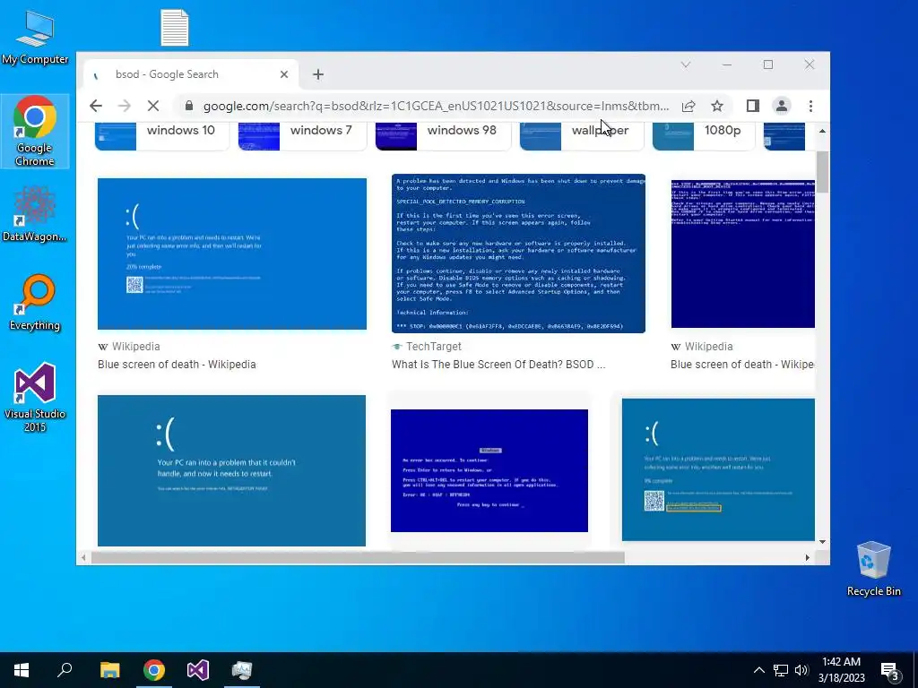Launch Google Chrome desktop shortcut
This screenshot has height=688, width=918.
pyautogui.click(x=35, y=131)
